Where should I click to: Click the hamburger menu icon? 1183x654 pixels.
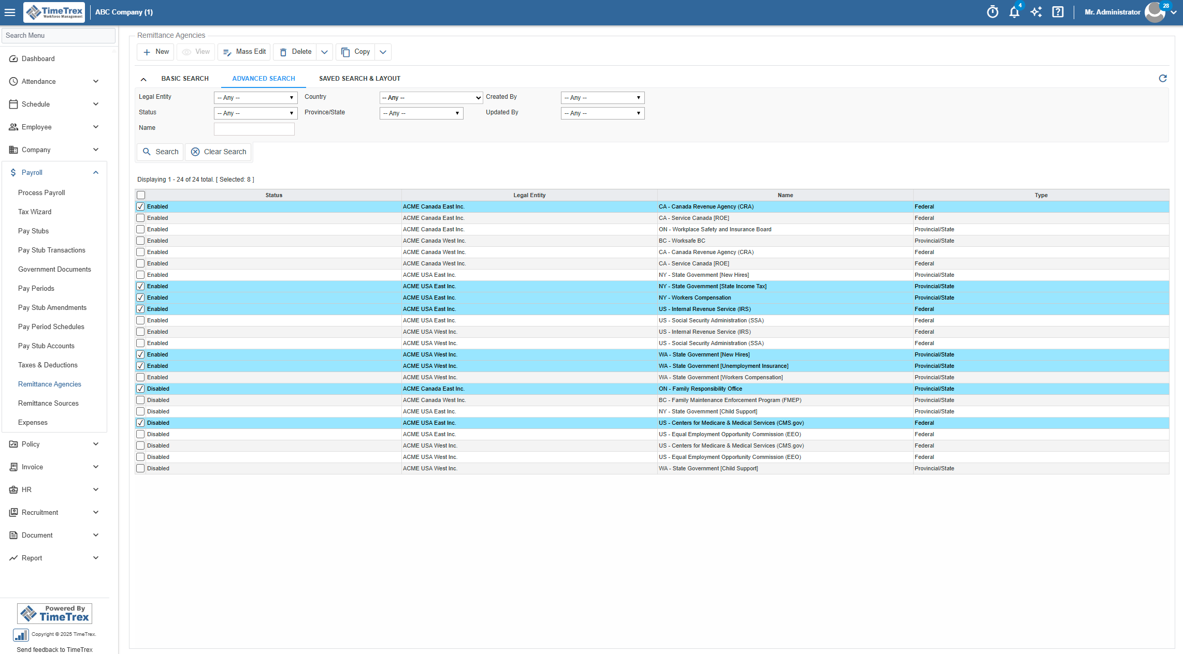[x=10, y=12]
